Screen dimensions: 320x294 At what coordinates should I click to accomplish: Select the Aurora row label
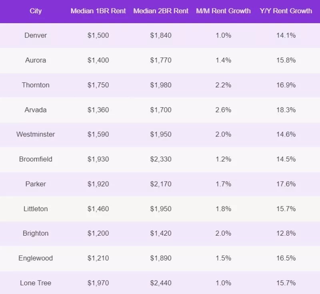click(36, 60)
